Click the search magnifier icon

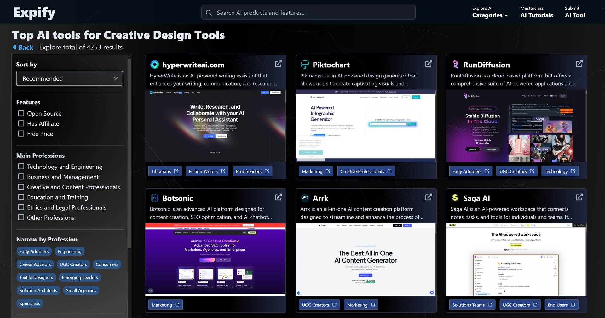(209, 13)
